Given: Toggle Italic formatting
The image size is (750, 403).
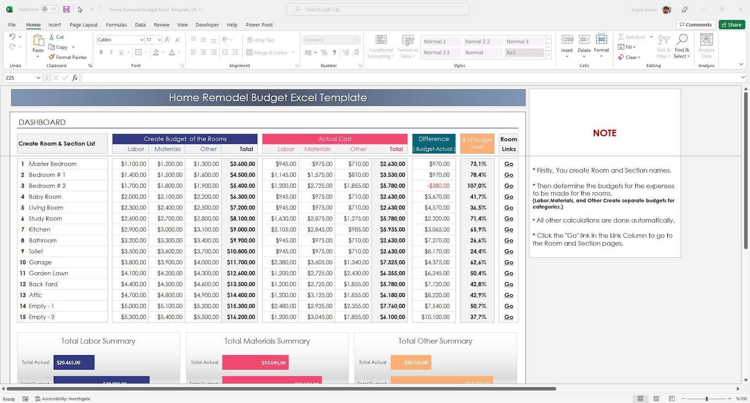Looking at the screenshot, I should (111, 52).
